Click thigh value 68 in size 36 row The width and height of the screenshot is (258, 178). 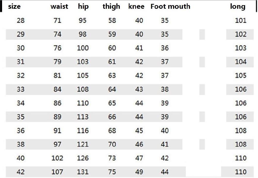(x=112, y=131)
